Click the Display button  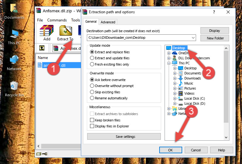coord(215,31)
